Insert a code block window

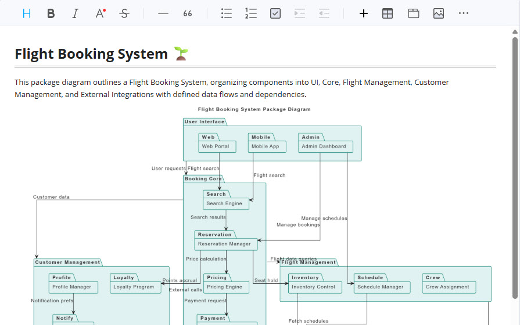point(413,13)
